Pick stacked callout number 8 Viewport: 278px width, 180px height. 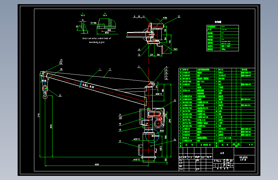click(166, 78)
